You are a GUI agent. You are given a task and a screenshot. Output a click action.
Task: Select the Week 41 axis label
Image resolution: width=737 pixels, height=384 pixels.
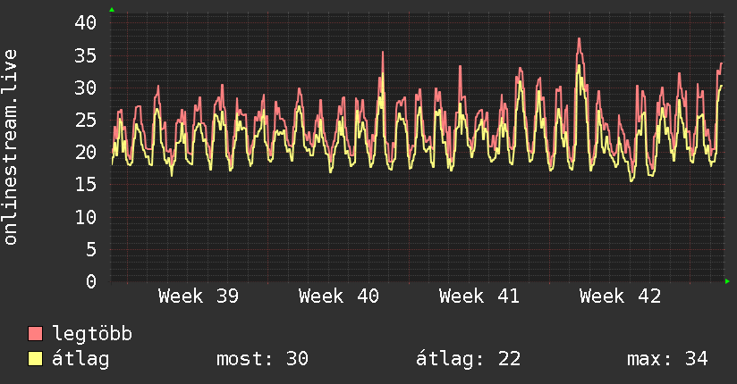click(x=479, y=296)
